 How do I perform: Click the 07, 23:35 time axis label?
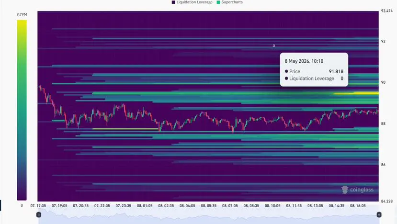123,206
